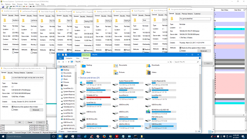Open the Options menu in Process Explorer

pos(8,4)
